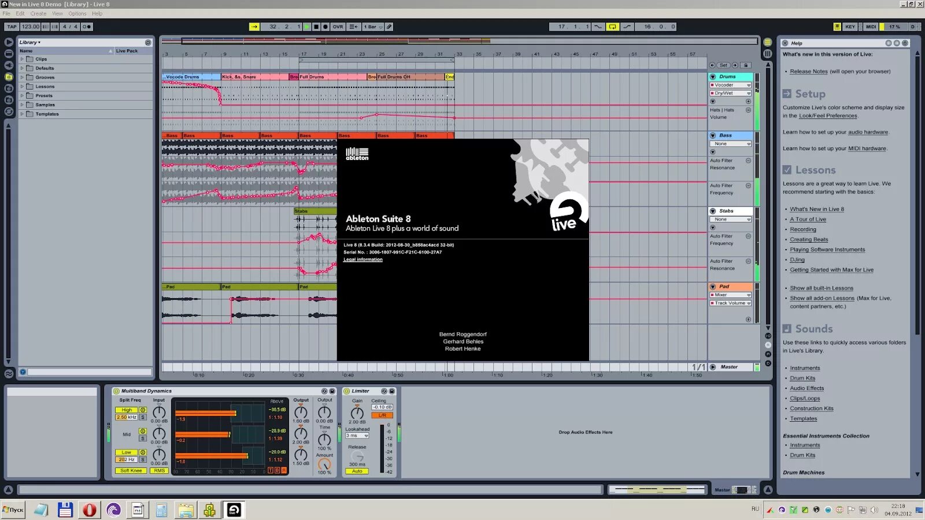Open the Options menu
This screenshot has width=925, height=520.
[77, 14]
